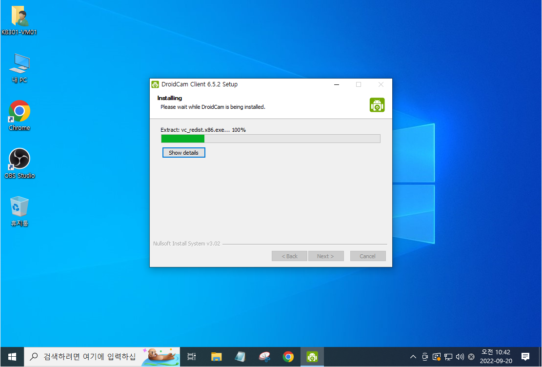Click the 'Extract: vc_redist.x86.exe... 100%' text
542x367 pixels.
203,130
